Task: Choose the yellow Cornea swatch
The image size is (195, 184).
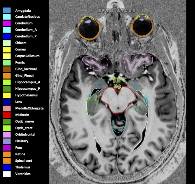Action: [x=7, y=49]
